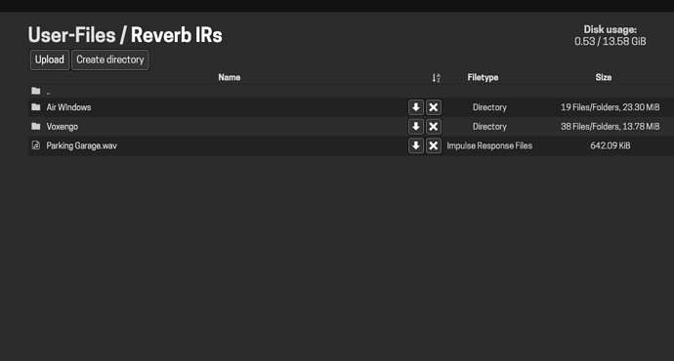
Task: Go up to parent directory (..)
Action: pos(48,92)
